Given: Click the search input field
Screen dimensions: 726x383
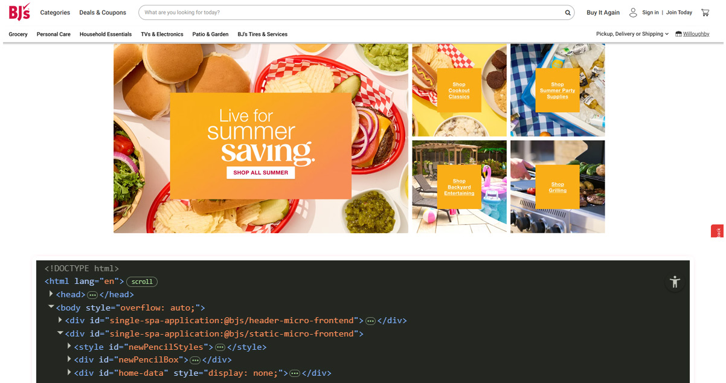Looking at the screenshot, I should coord(350,13).
